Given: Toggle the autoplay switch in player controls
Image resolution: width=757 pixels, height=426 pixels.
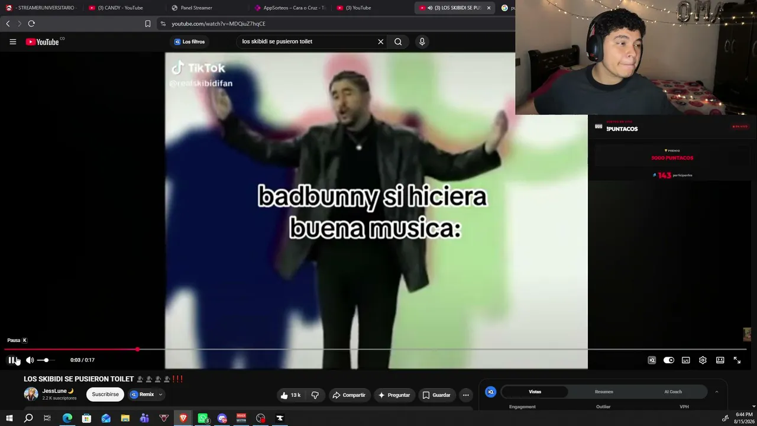Looking at the screenshot, I should click(x=669, y=360).
